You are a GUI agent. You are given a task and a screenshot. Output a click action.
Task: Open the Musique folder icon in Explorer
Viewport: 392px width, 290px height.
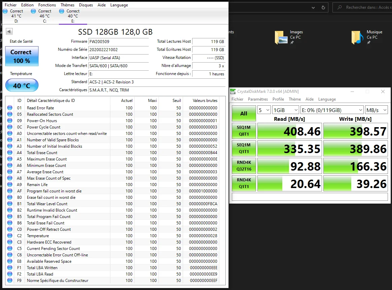tap(357, 37)
